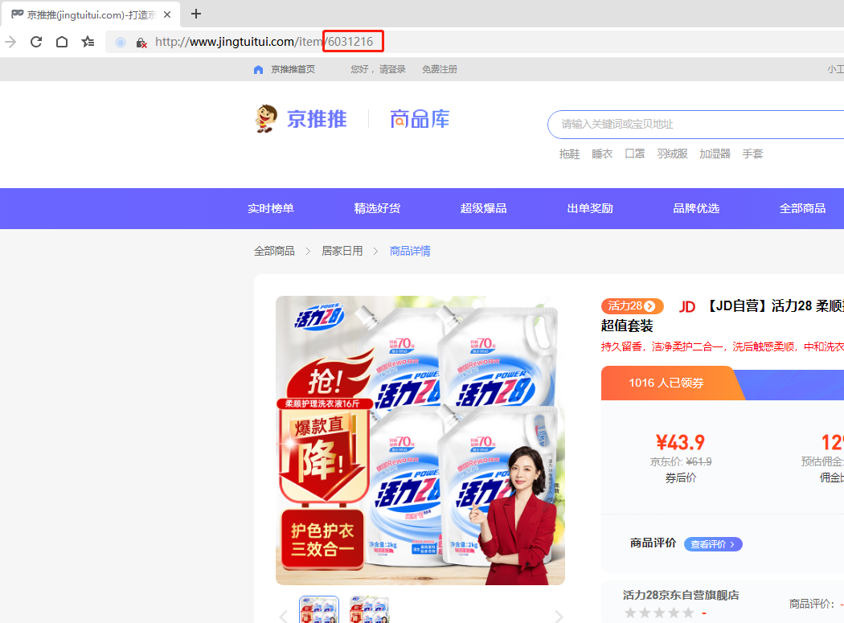This screenshot has height=623, width=844.
Task: Go to browser home page icon
Action: coord(62,42)
